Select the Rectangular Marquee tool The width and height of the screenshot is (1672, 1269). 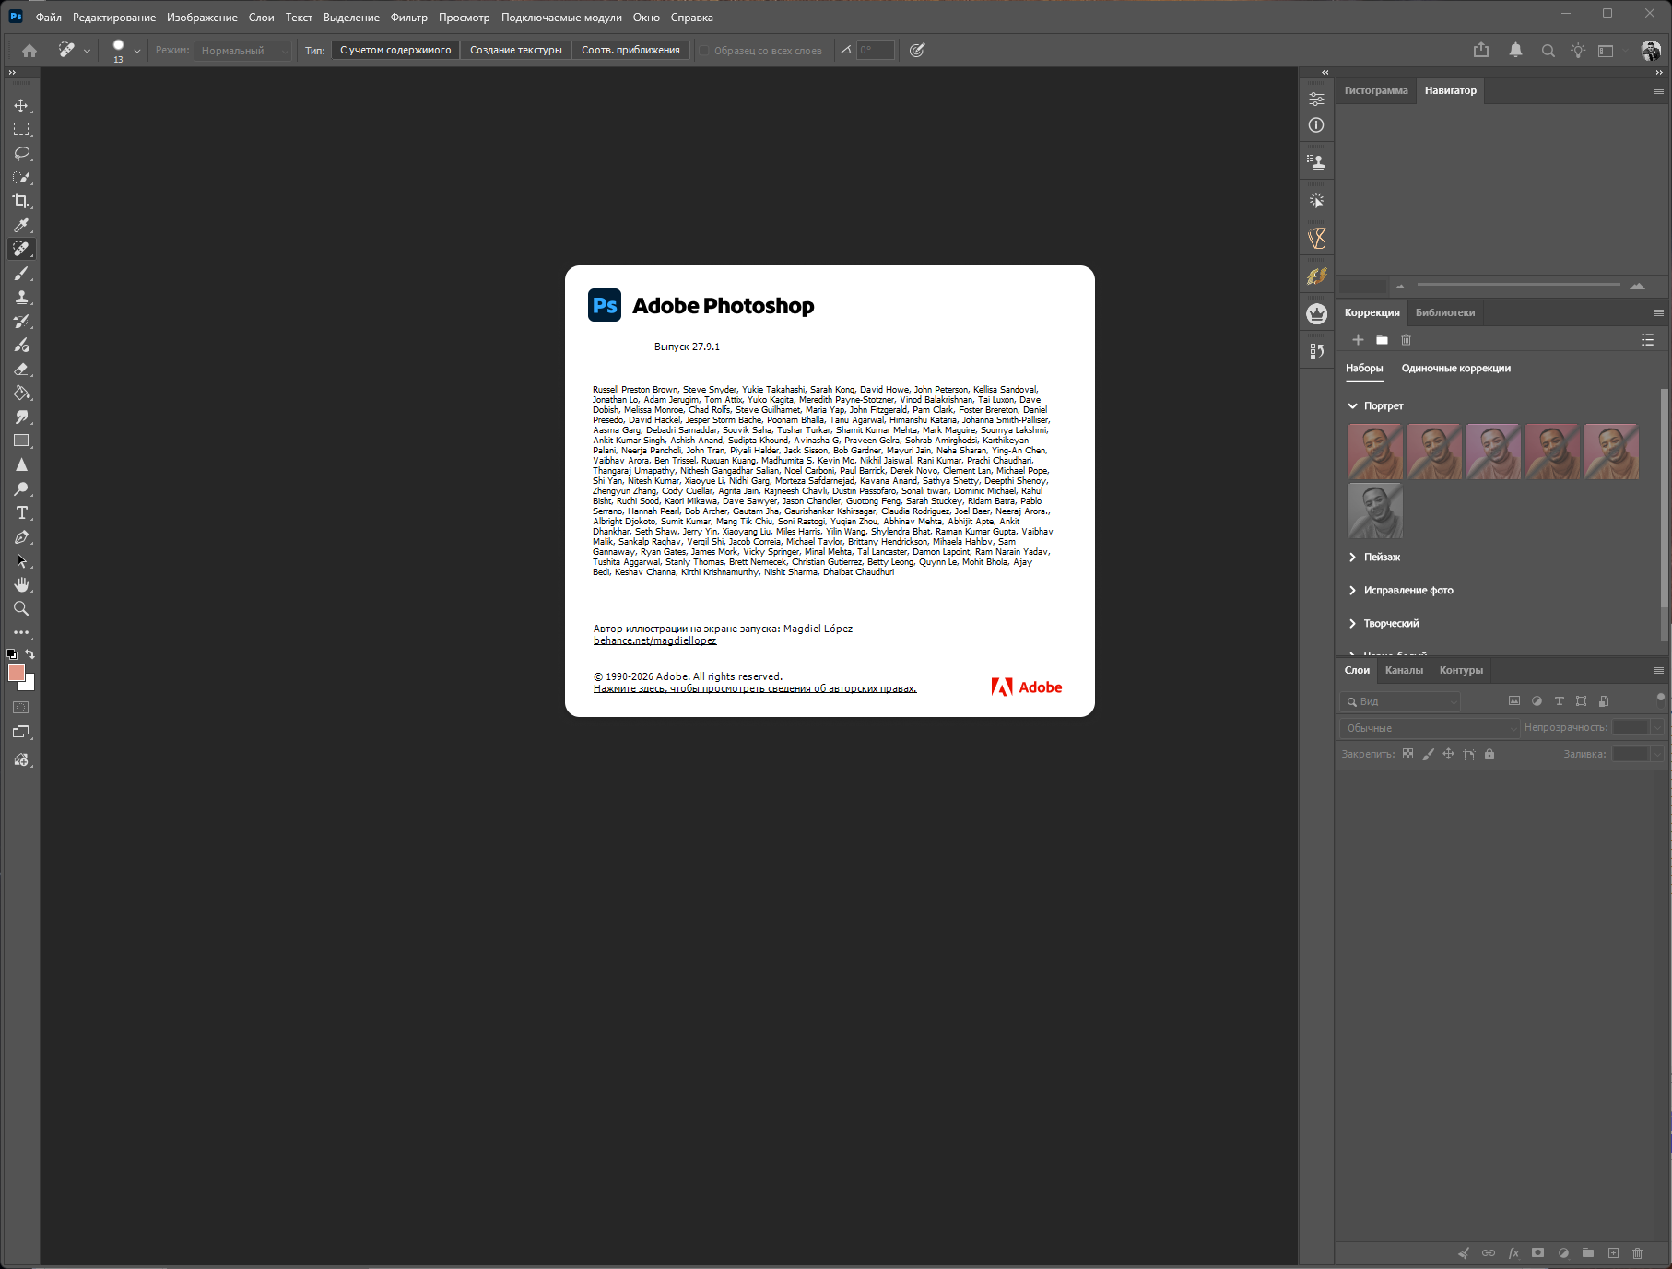tap(21, 130)
